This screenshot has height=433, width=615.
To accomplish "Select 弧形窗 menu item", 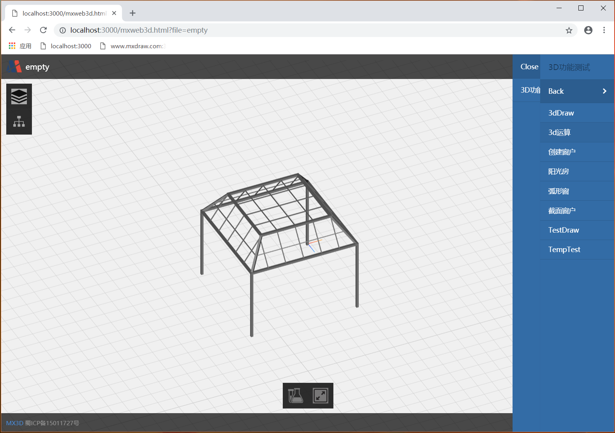I will (578, 191).
